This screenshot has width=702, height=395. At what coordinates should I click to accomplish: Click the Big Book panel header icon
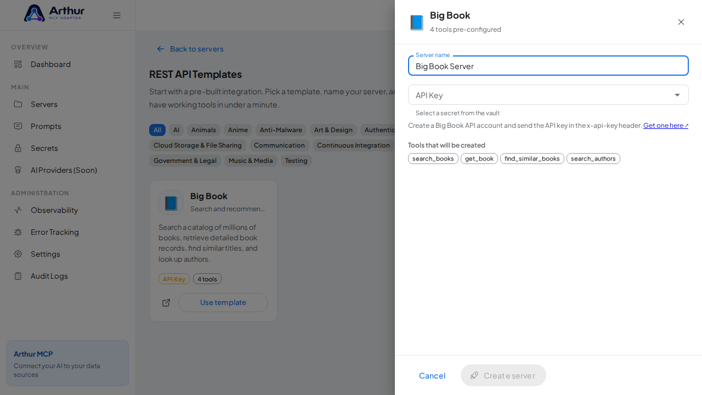(417, 22)
